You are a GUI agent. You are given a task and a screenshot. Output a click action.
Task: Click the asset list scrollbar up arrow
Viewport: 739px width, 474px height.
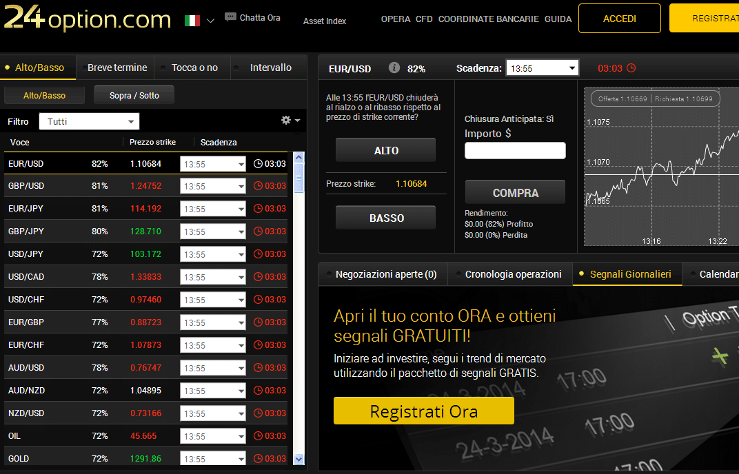pyautogui.click(x=298, y=157)
